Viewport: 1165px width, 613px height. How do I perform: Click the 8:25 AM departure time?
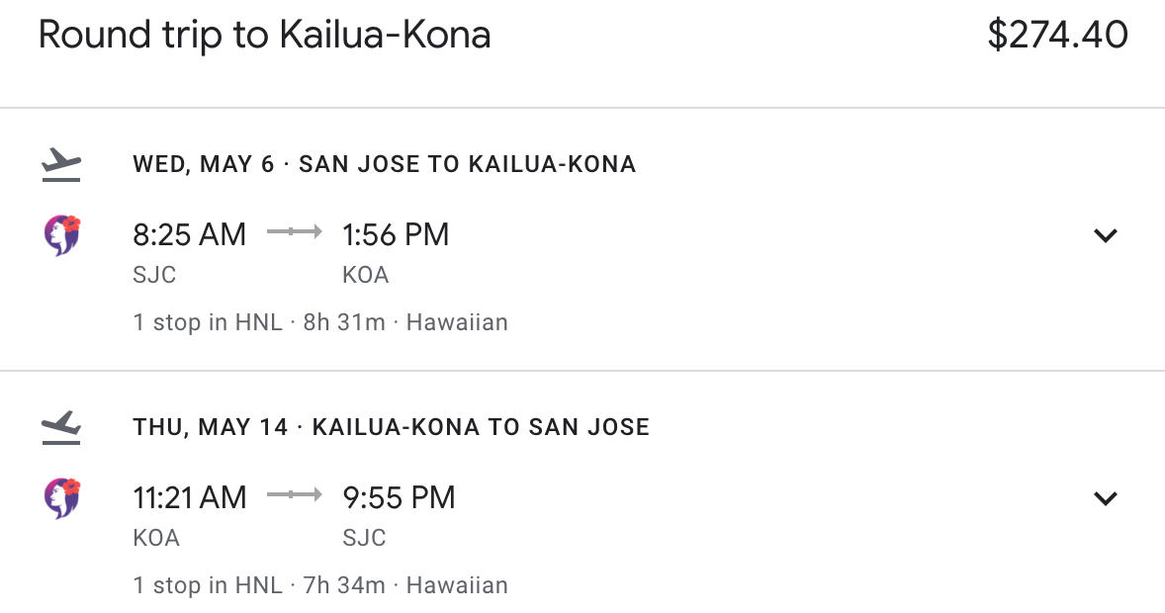(190, 235)
